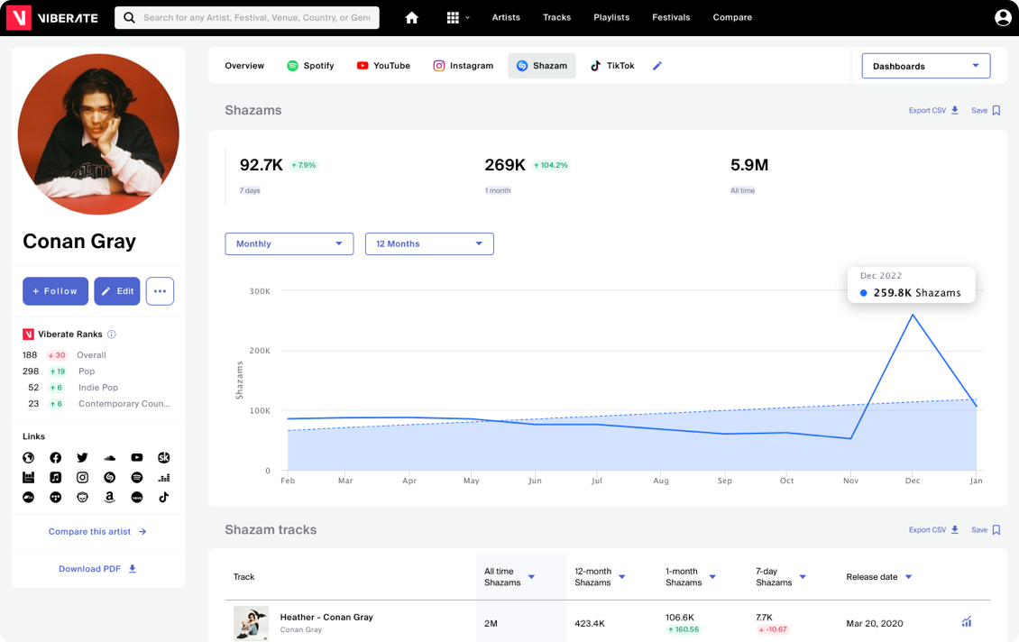
Task: Save the Shazam tracks section
Action: tap(986, 530)
